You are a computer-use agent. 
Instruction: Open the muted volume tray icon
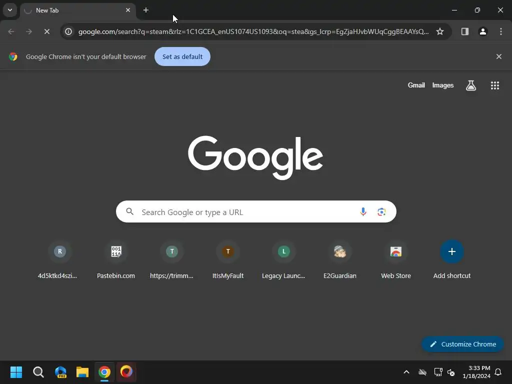pos(451,372)
